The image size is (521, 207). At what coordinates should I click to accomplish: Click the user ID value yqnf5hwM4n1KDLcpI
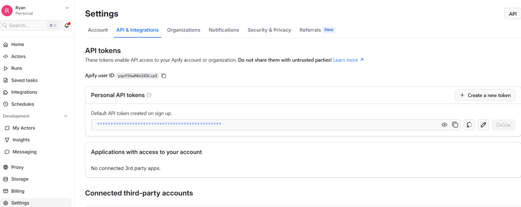(x=137, y=76)
